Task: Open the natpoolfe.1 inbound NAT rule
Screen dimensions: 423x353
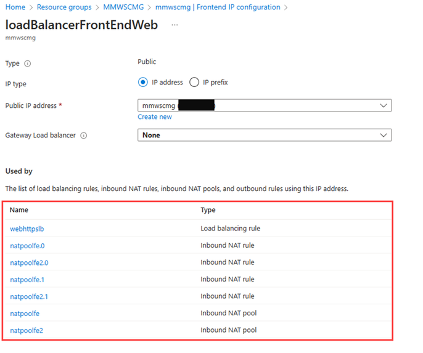Action: click(x=27, y=280)
